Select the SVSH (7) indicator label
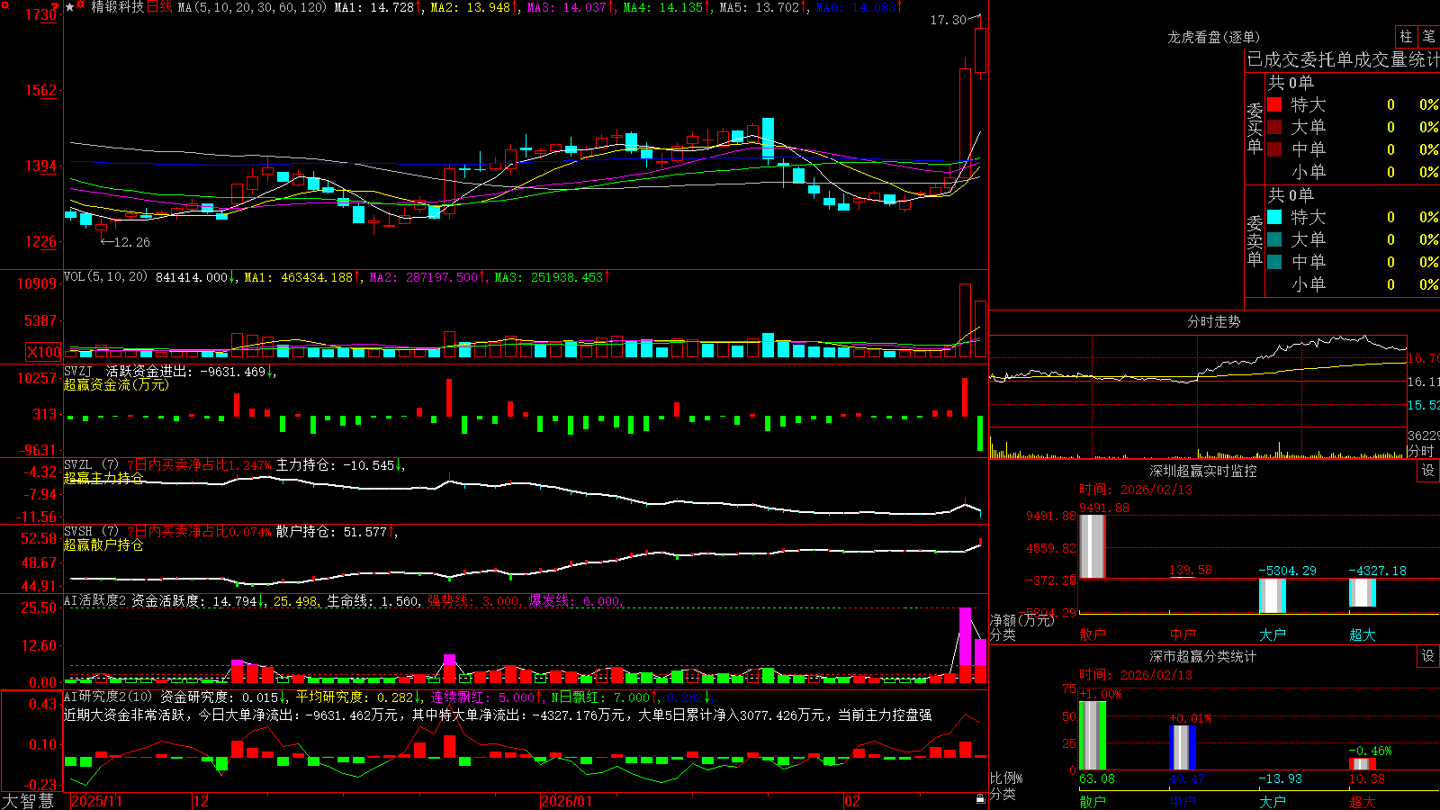The height and width of the screenshot is (810, 1440). pos(92,532)
